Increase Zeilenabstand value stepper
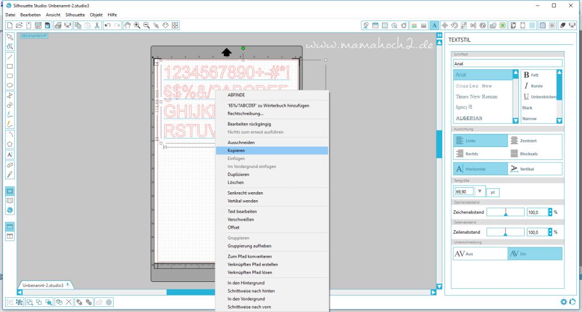Image resolution: width=582 pixels, height=312 pixels. pyautogui.click(x=550, y=230)
